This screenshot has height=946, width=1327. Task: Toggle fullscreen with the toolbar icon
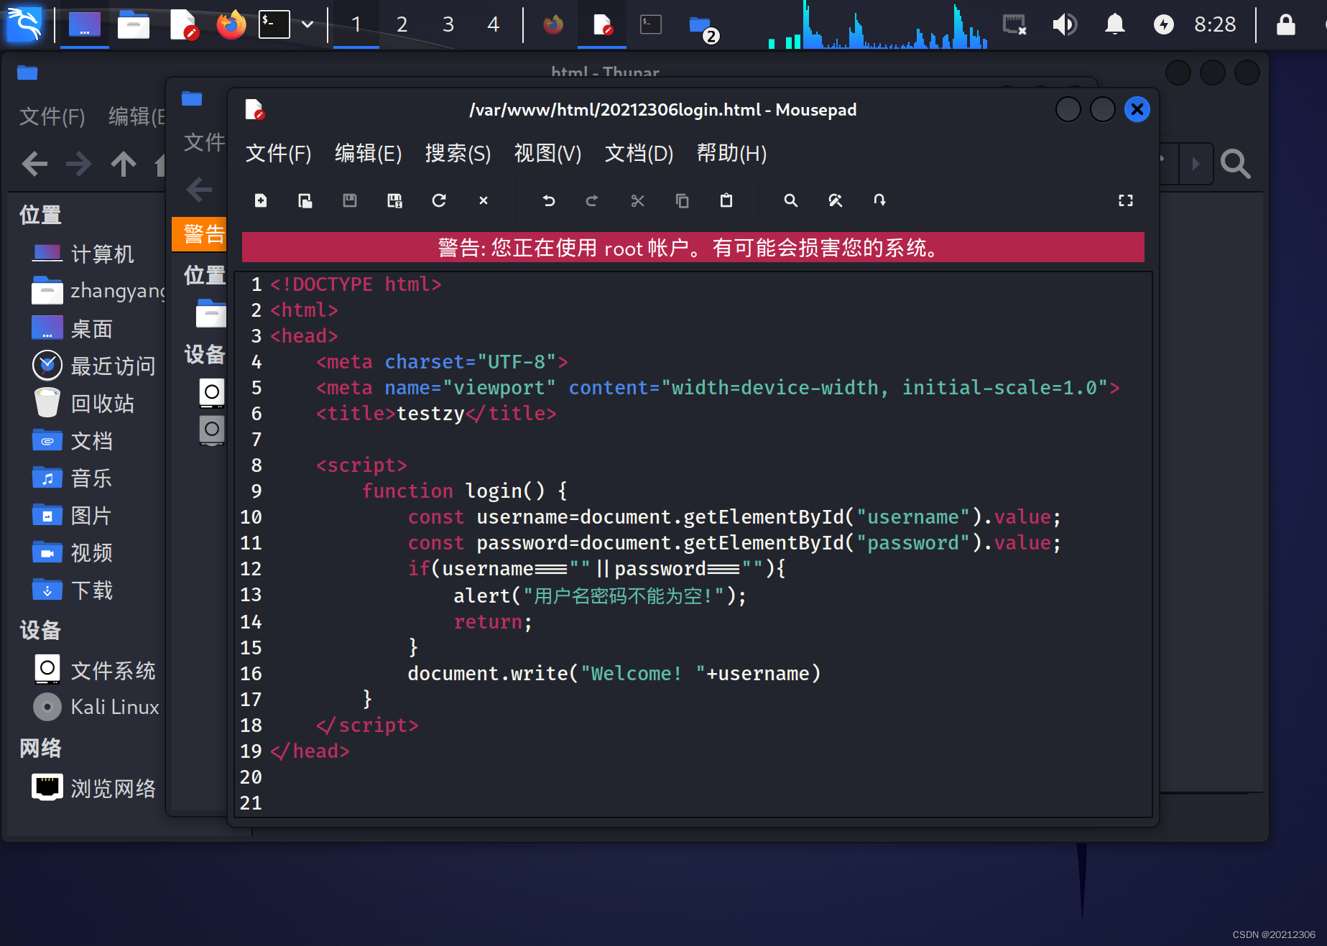point(1126,200)
